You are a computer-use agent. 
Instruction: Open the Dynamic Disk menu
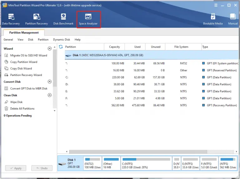(62, 40)
